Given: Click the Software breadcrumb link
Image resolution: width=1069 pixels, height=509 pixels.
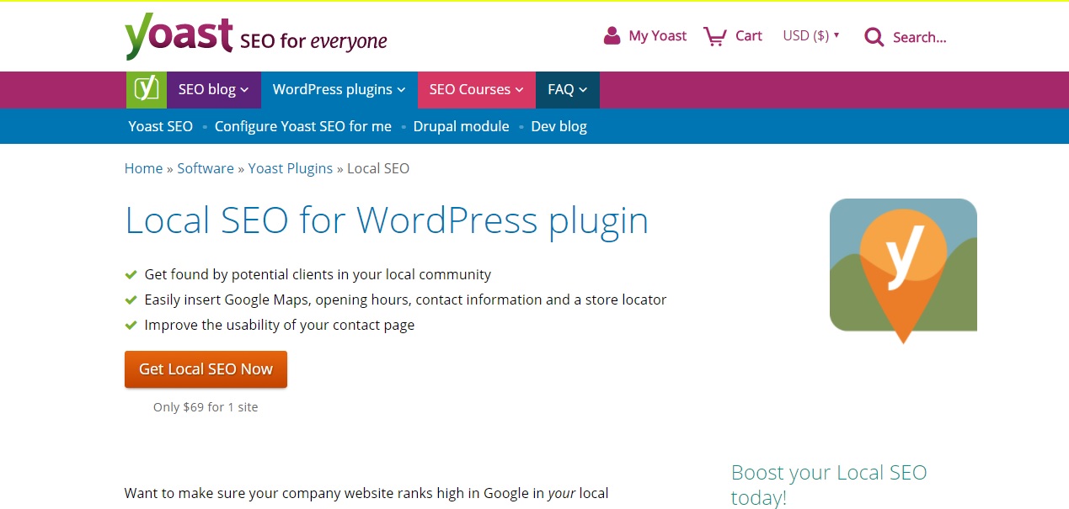Looking at the screenshot, I should click(206, 168).
